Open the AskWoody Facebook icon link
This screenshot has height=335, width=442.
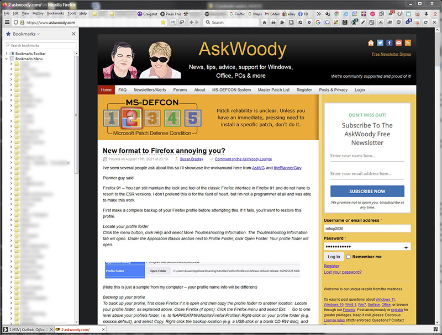(x=389, y=43)
